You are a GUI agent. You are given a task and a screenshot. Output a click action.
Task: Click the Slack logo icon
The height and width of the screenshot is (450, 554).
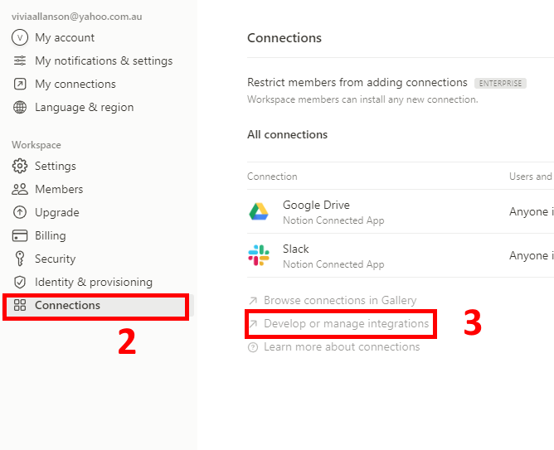point(259,255)
